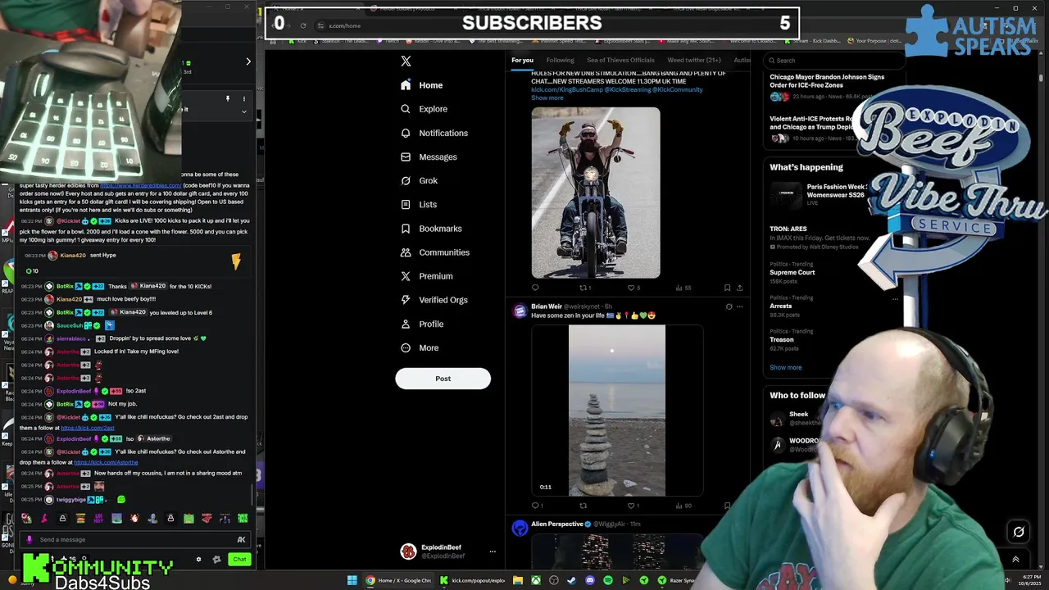
Task: Open the Windows Start menu
Action: coord(352,580)
